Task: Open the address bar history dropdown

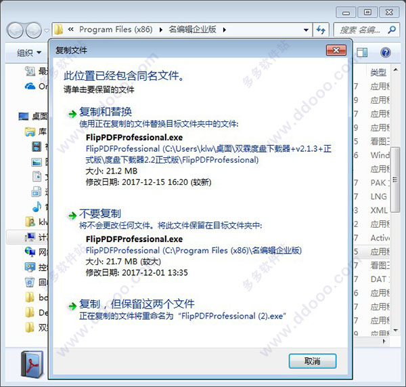Action: [x=306, y=30]
